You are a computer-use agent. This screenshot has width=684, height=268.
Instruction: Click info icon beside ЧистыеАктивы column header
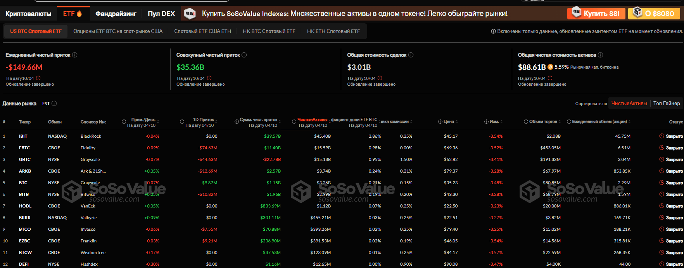pos(294,122)
